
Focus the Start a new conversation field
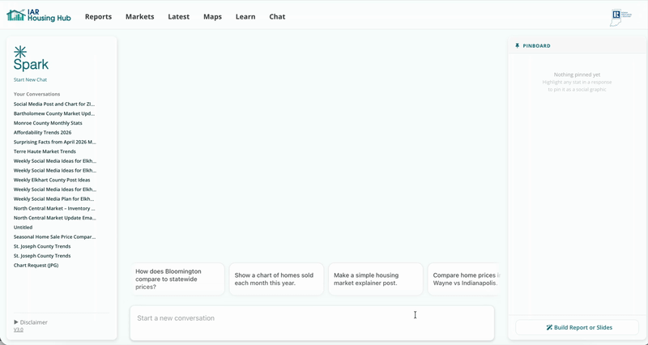[312, 322]
